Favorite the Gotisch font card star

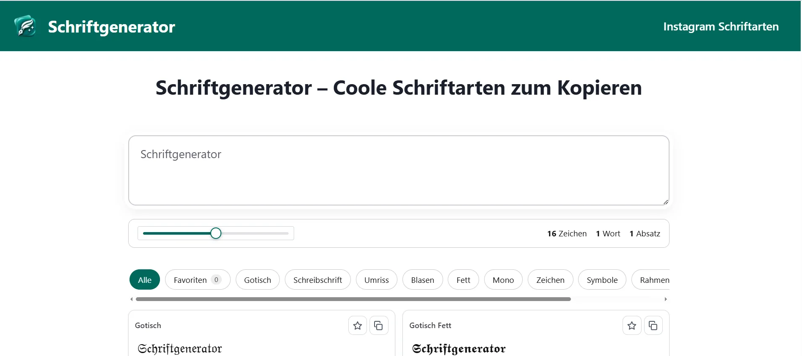pos(358,326)
